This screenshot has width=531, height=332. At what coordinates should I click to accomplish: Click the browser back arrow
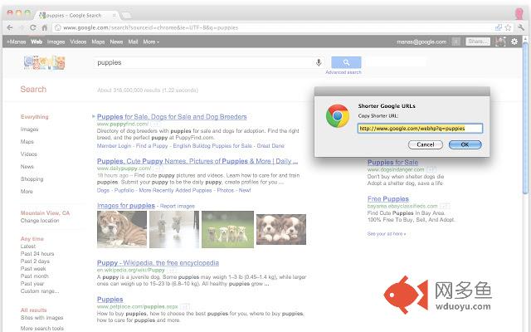pos(10,27)
